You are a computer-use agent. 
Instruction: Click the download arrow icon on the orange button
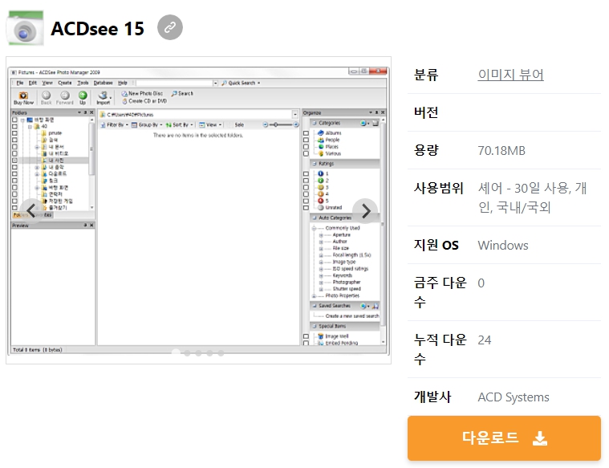tap(540, 438)
